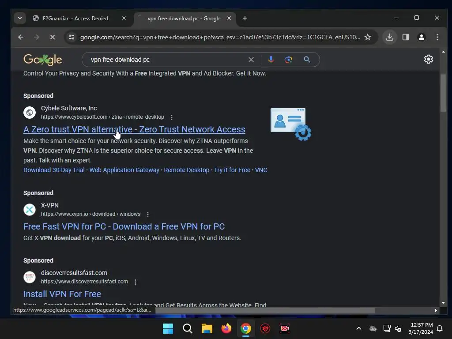Open Remote Desktop sitelink

(x=187, y=170)
